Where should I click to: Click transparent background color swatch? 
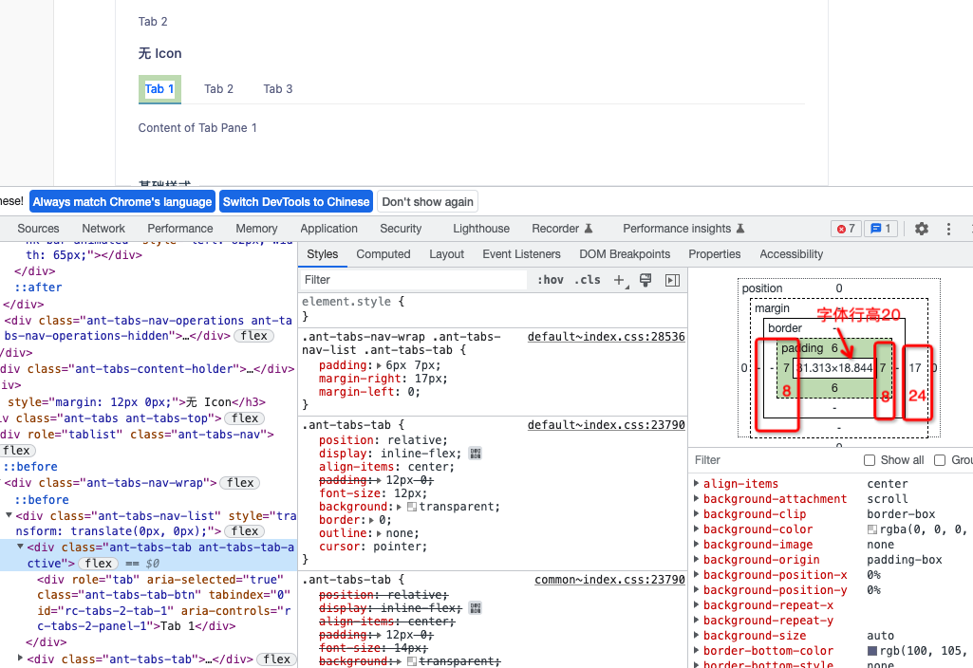pyautogui.click(x=411, y=508)
